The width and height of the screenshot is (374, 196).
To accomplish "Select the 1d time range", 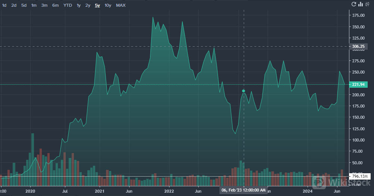I will click(4, 5).
